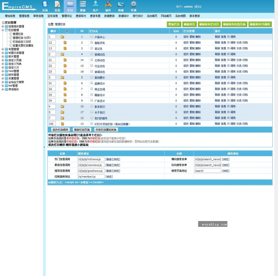Open 排行统计 in the submenu bar
Image resolution: width=278 pixels, height=276 pixels.
click(138, 16)
